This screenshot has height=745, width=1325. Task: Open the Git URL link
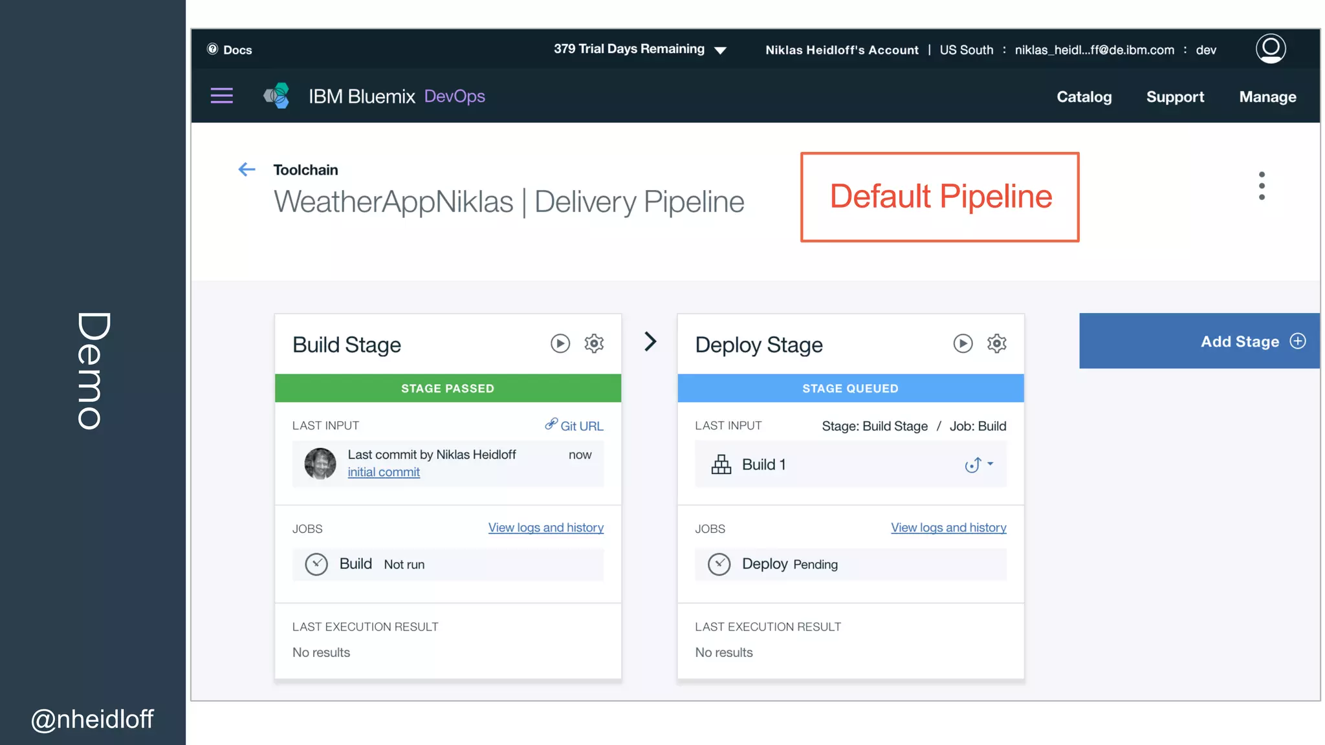click(x=582, y=426)
